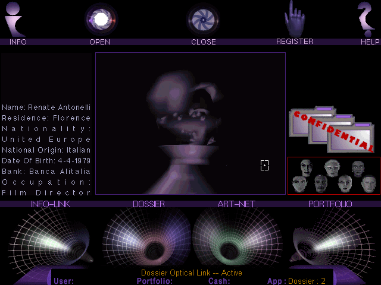This screenshot has width=381, height=285.
Task: Click the Cash: status field
Action: click(x=219, y=281)
